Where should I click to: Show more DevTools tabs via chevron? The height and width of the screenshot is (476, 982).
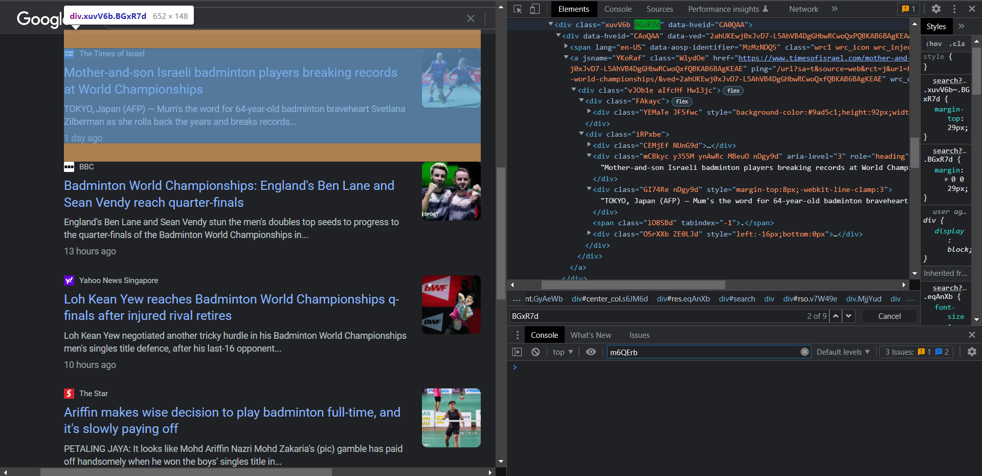tap(835, 9)
